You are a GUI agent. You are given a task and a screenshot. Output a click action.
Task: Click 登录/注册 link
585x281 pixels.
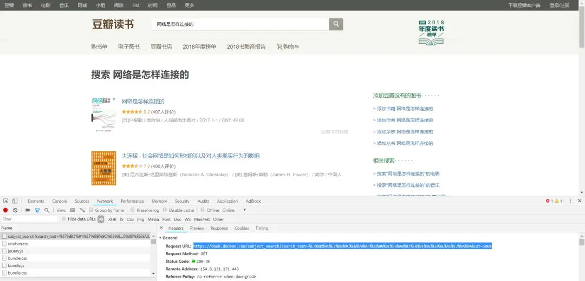point(560,5)
